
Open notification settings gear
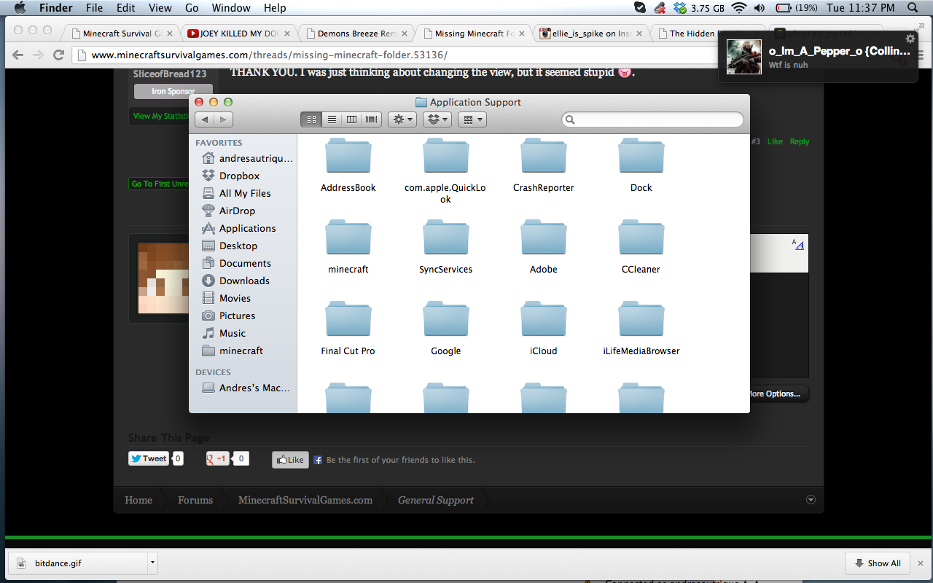click(x=910, y=39)
